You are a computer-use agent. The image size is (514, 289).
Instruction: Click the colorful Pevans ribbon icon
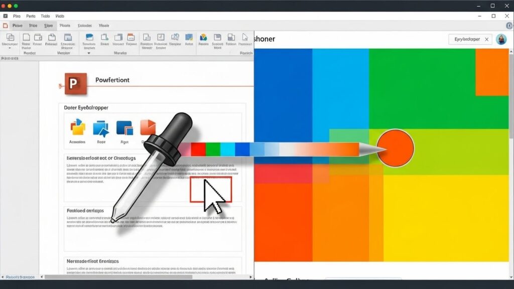point(203,38)
